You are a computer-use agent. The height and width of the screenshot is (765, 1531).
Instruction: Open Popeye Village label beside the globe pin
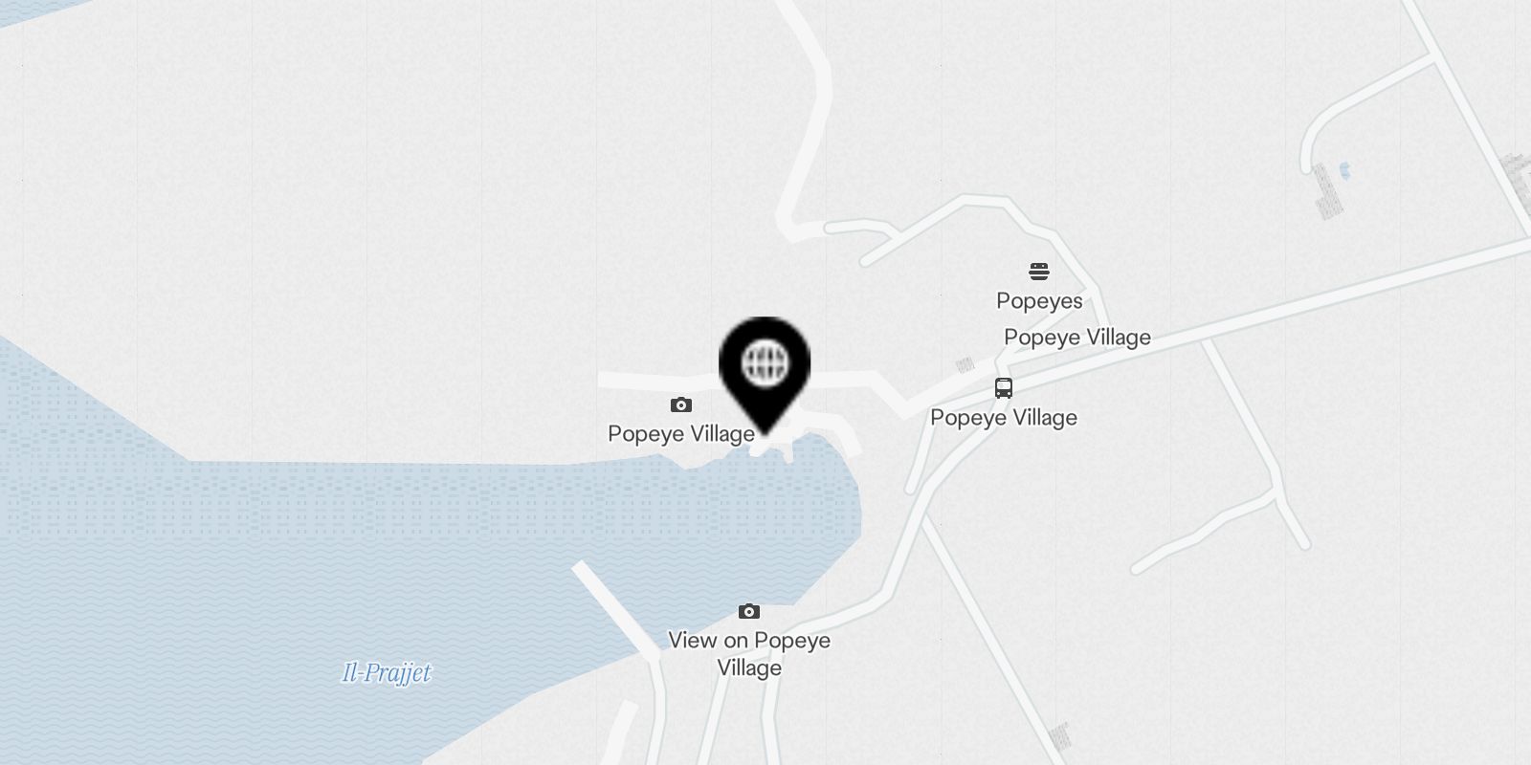(681, 434)
